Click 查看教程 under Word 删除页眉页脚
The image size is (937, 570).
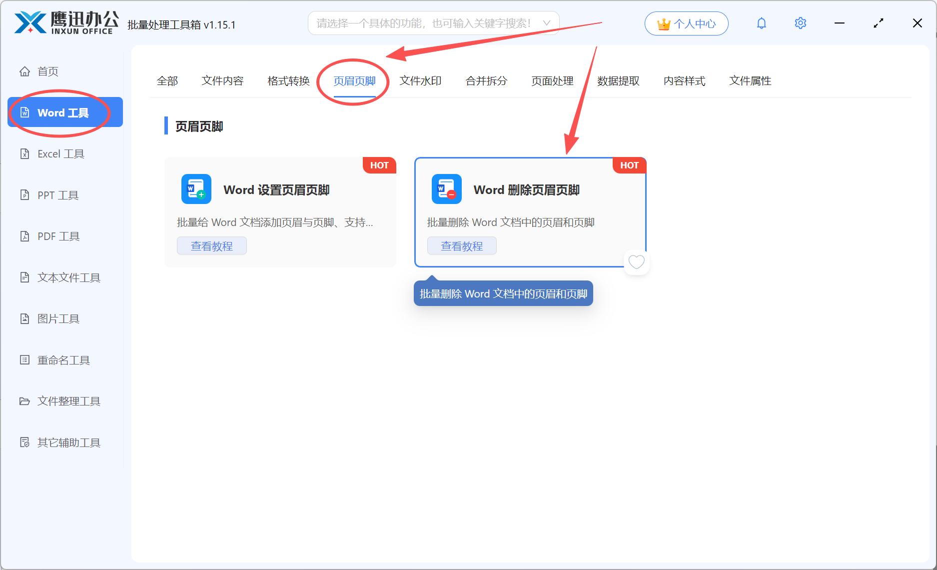(x=462, y=246)
